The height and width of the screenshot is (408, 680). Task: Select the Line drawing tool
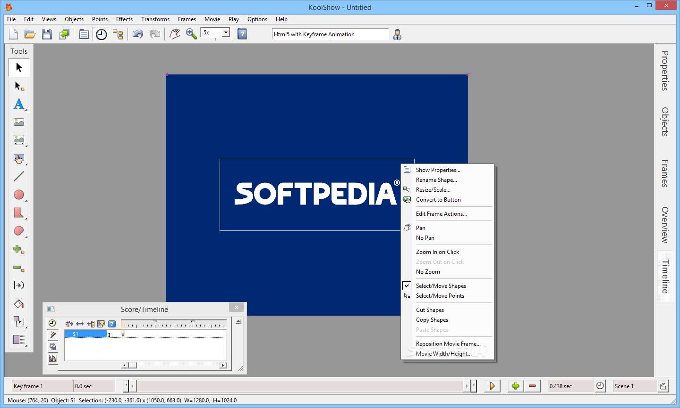pos(19,177)
